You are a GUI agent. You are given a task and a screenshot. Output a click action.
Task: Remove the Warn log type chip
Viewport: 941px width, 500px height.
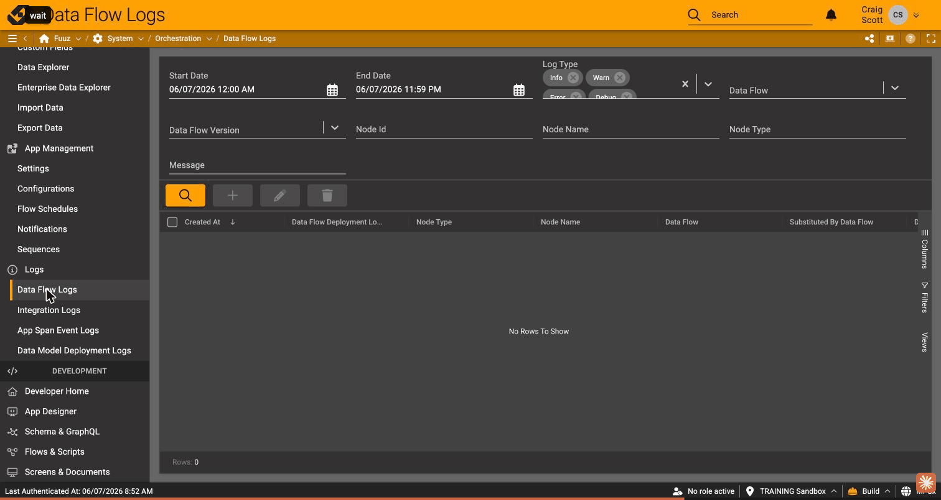pos(620,78)
